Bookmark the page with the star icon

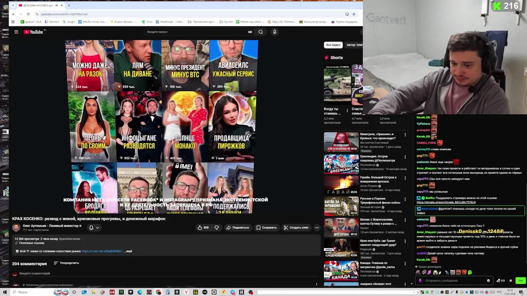point(354,14)
